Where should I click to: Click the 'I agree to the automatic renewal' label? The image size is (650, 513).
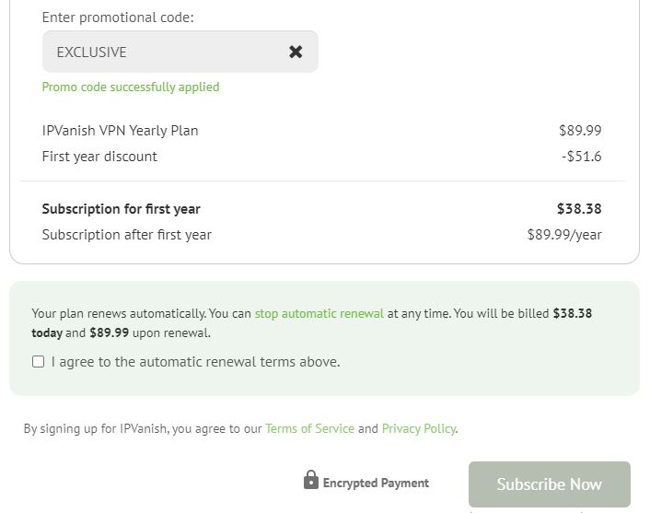click(x=196, y=362)
